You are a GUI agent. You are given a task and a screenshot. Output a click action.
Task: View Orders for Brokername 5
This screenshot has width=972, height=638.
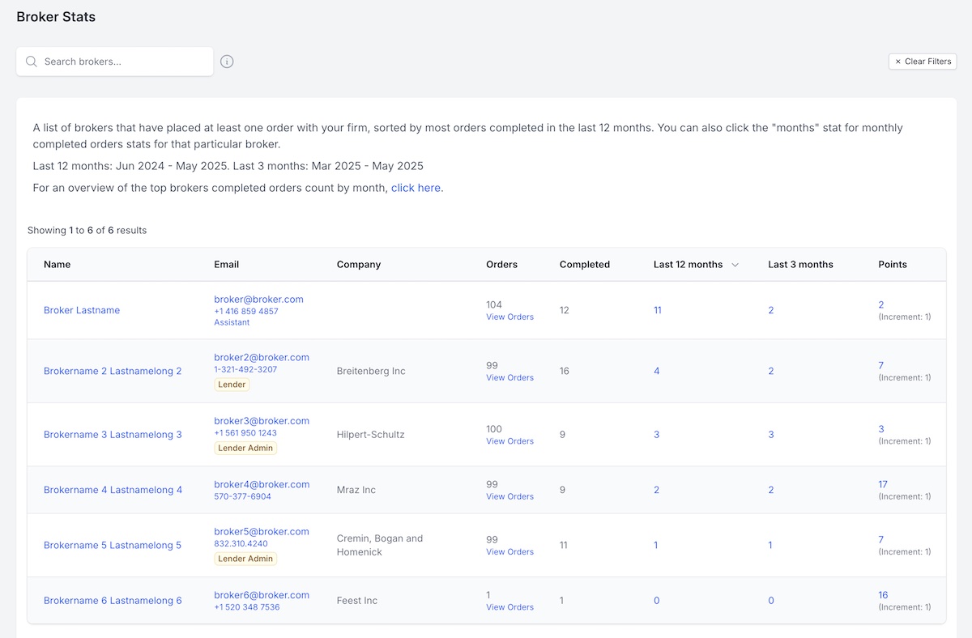[x=509, y=551]
